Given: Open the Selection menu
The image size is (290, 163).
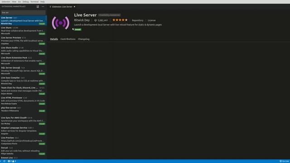Looking at the screenshot, I should 6,2.
